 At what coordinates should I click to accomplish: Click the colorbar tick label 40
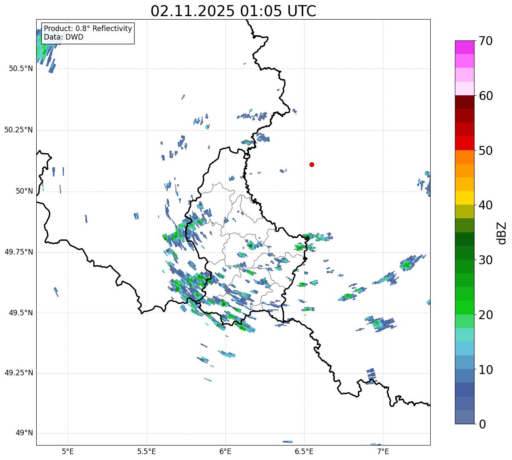point(485,205)
